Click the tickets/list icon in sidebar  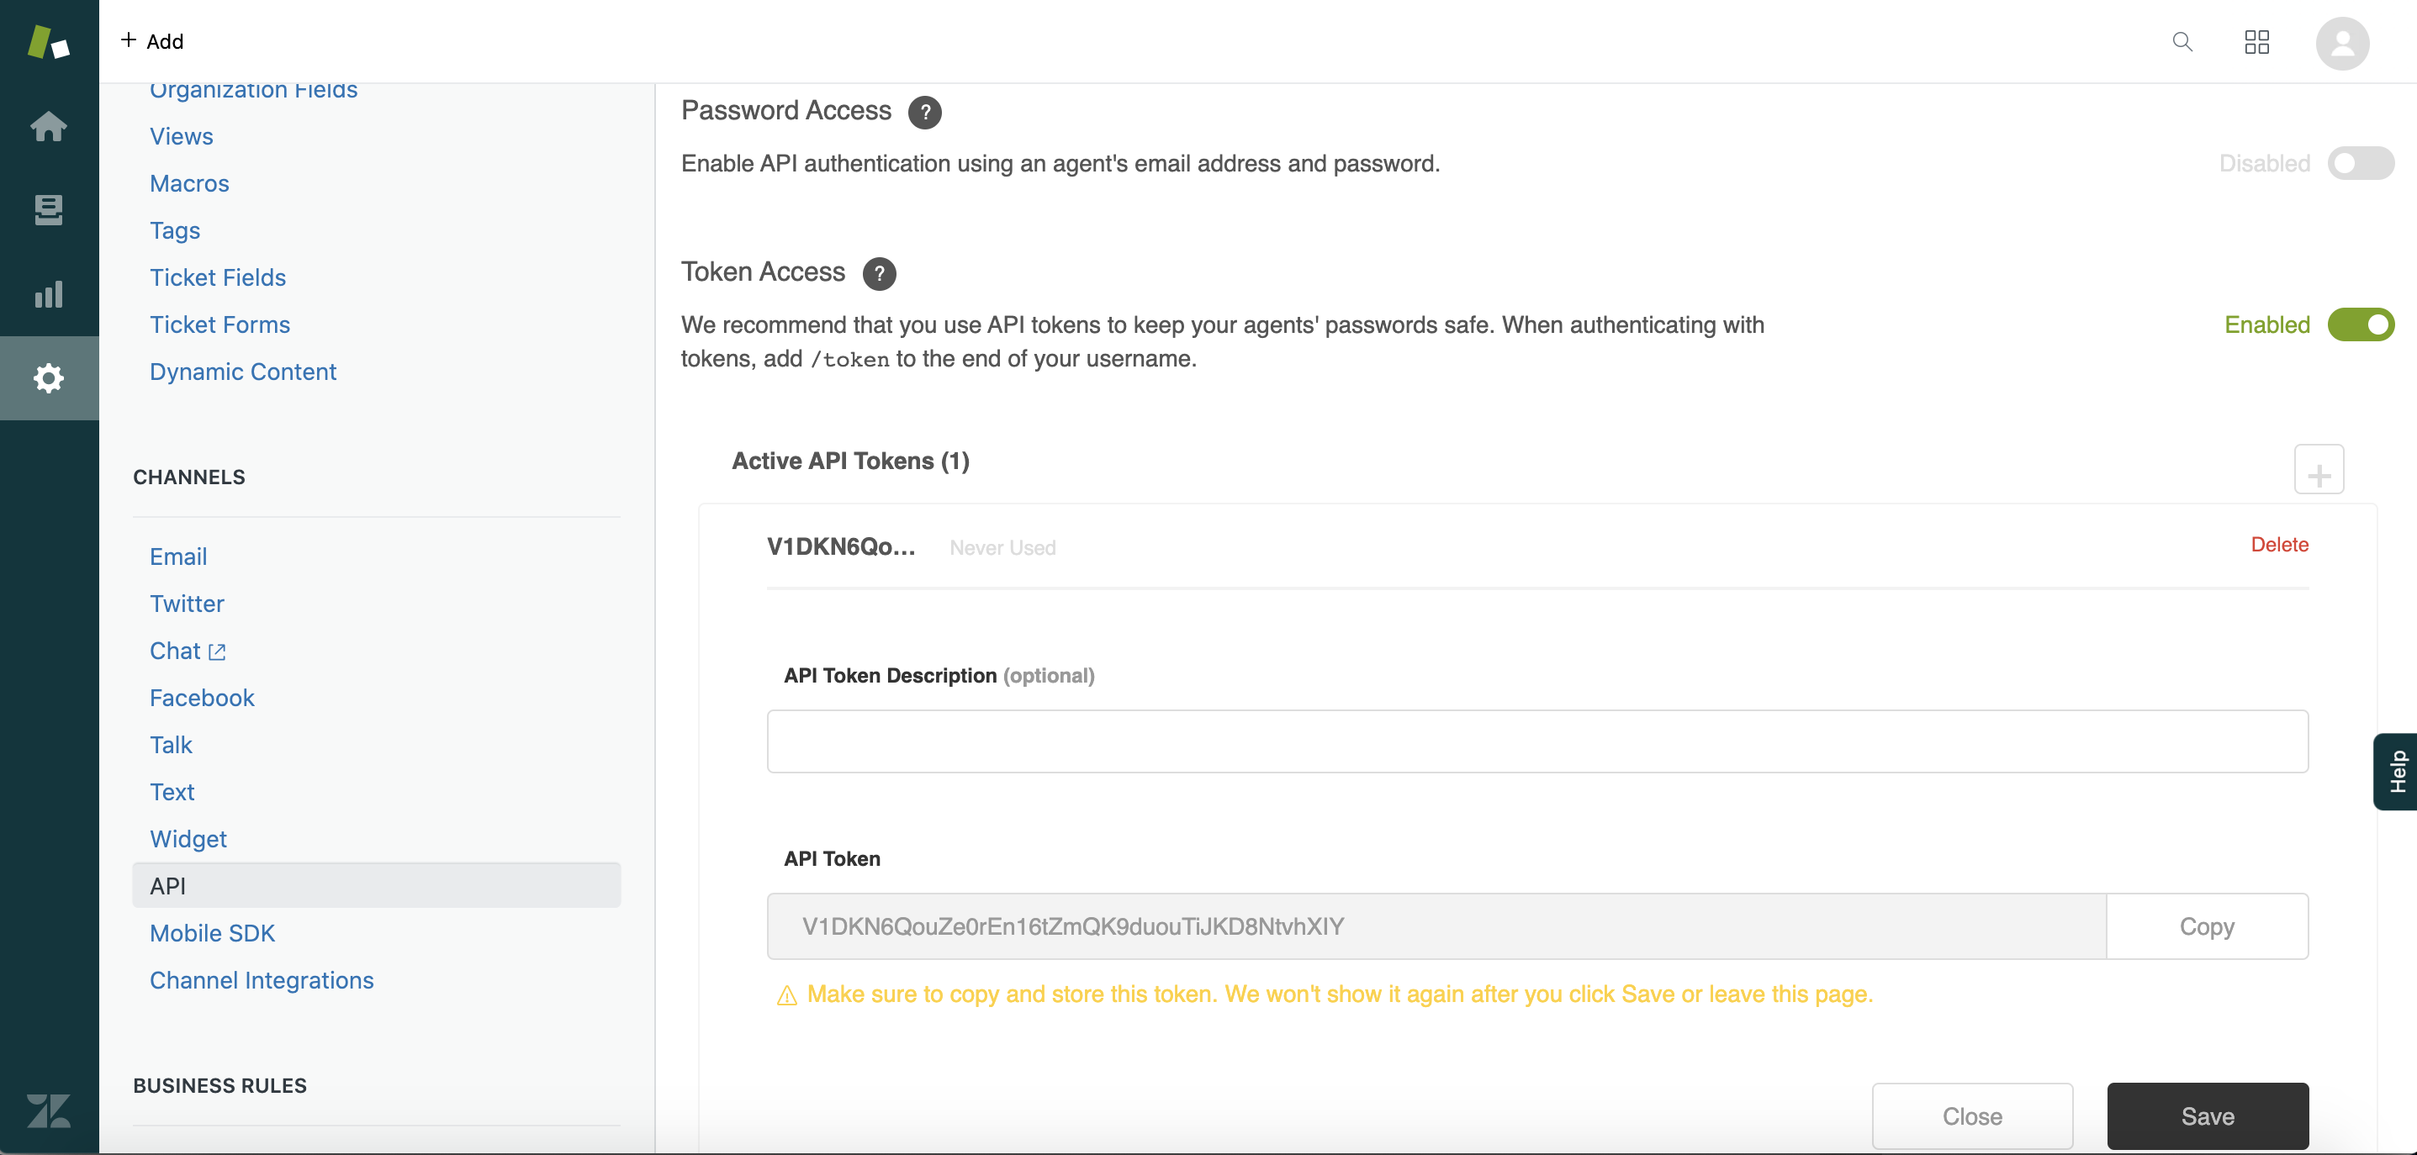[x=48, y=208]
